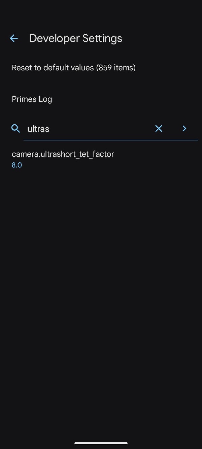Jump to next match with the chevron

tap(184, 128)
